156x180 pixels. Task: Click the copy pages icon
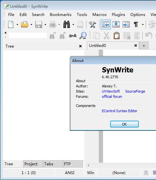pyautogui.click(x=97, y=36)
